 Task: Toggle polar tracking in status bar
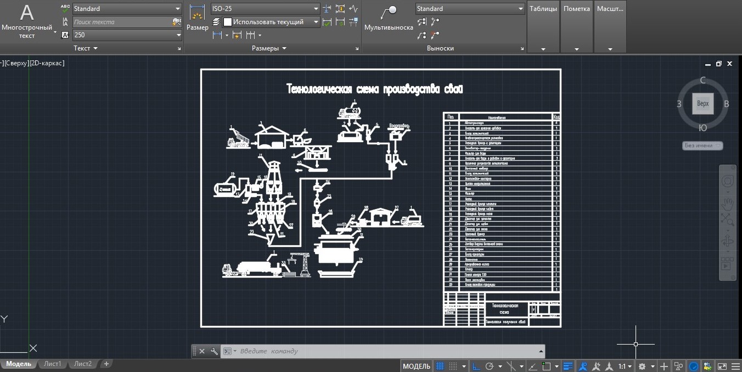490,366
